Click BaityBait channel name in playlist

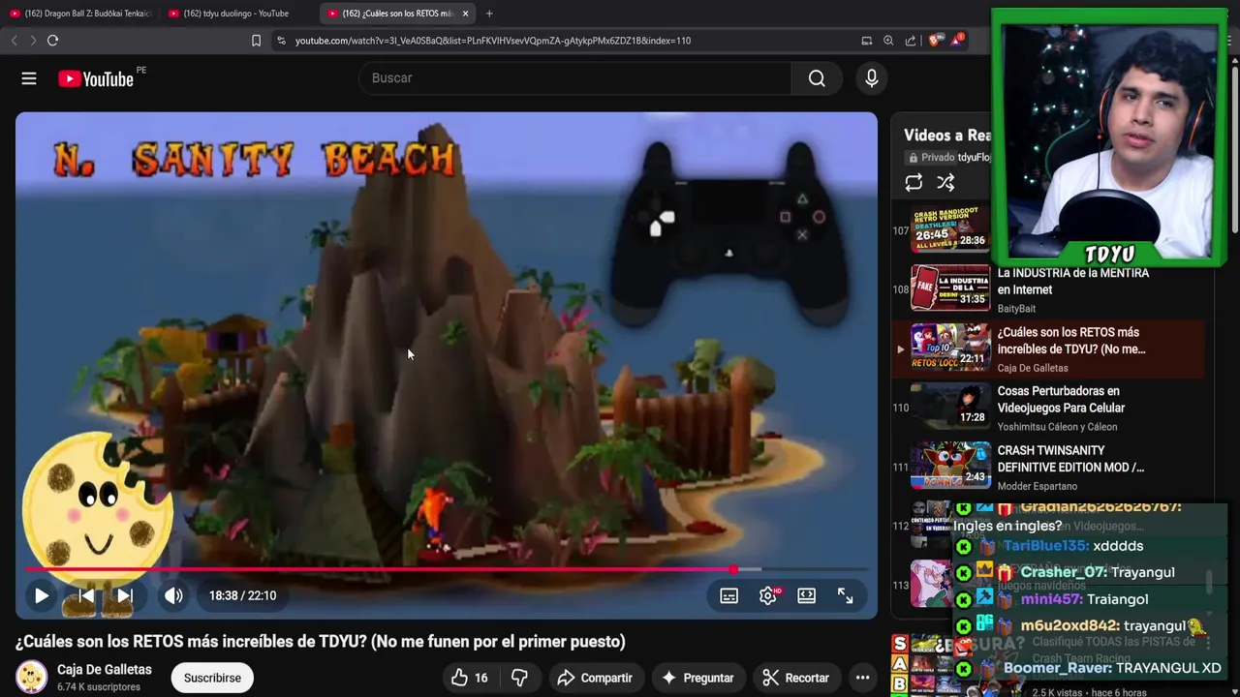point(1016,309)
